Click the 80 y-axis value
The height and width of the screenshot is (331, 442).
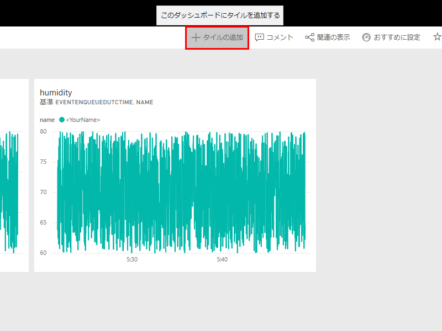coord(44,131)
